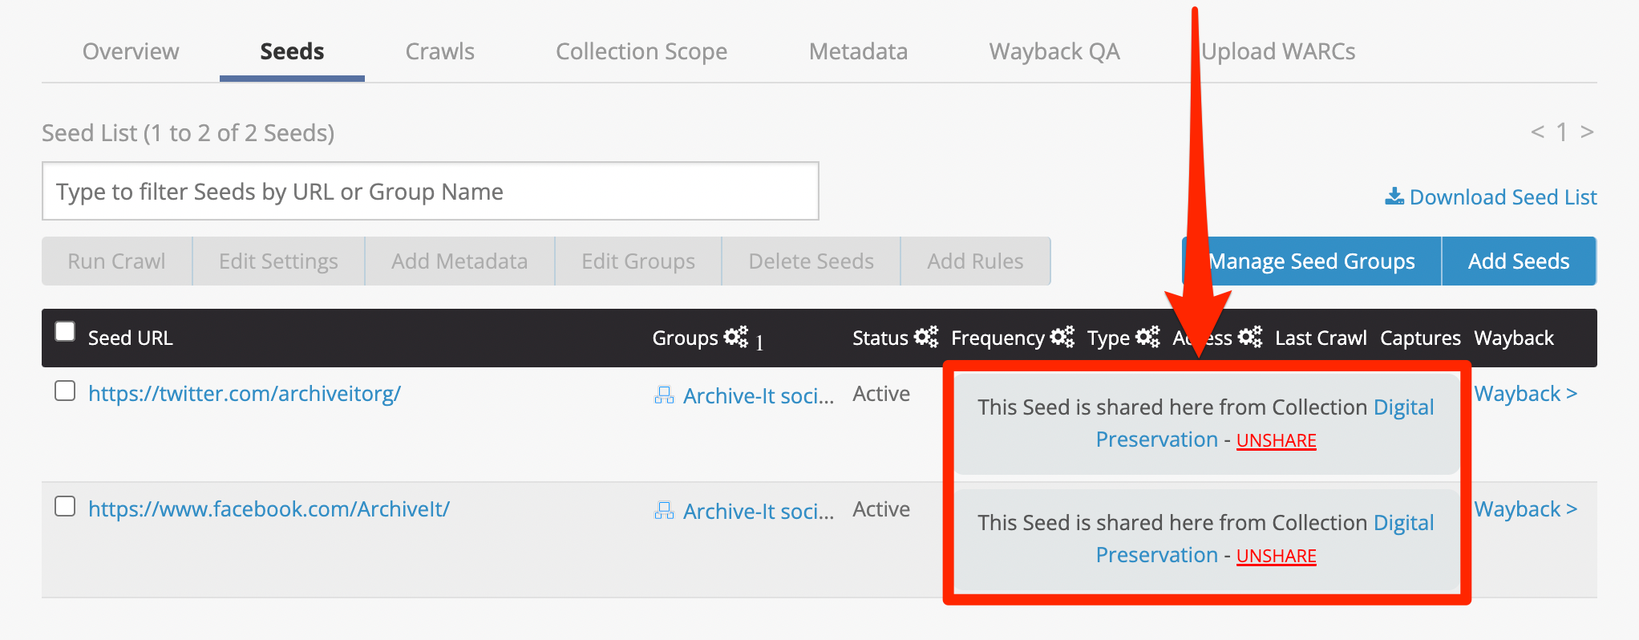Open the Wayback link for the twitter seed

(1525, 394)
